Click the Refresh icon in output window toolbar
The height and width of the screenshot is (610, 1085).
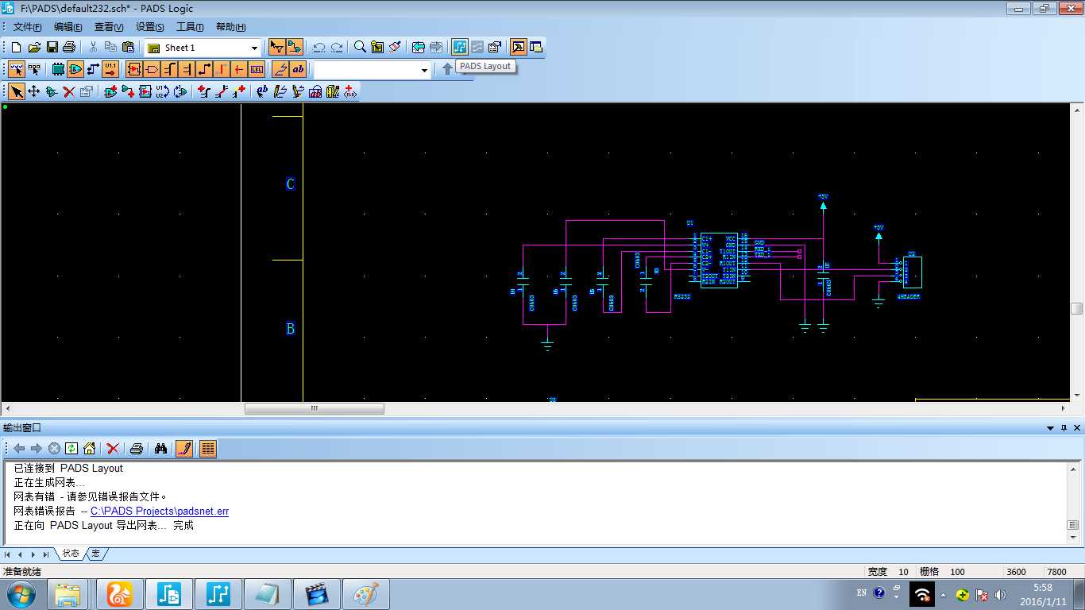71,449
